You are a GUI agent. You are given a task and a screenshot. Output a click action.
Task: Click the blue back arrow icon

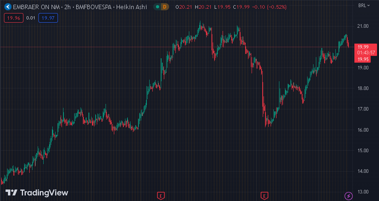click(8, 7)
